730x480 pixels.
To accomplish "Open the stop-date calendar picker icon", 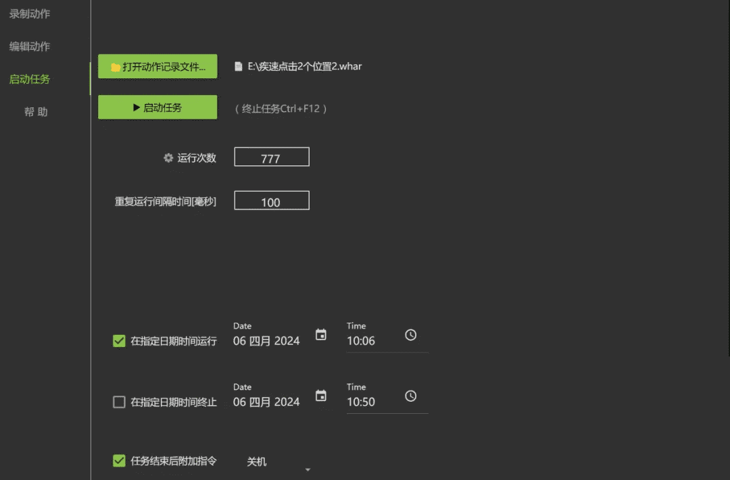I will point(321,396).
